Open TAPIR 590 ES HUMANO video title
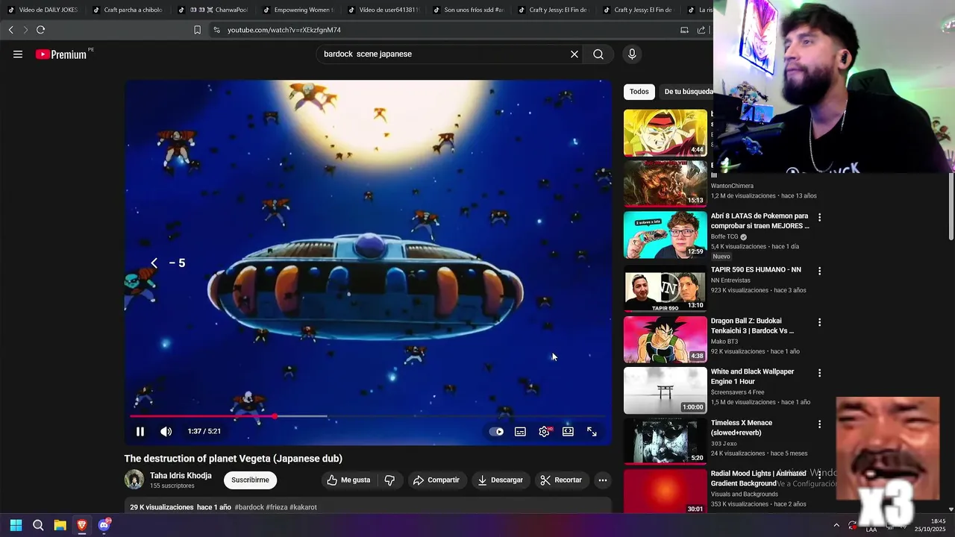The height and width of the screenshot is (537, 955). click(756, 269)
